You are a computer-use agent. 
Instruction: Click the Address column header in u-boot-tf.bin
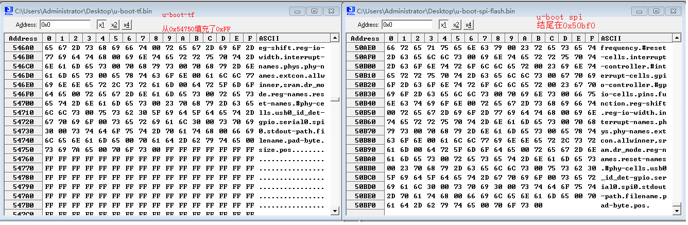(23, 38)
